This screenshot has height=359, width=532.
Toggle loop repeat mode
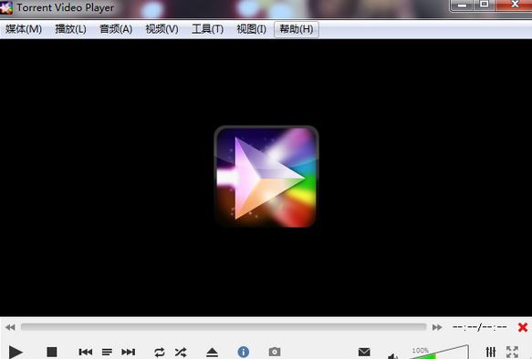pyautogui.click(x=160, y=353)
